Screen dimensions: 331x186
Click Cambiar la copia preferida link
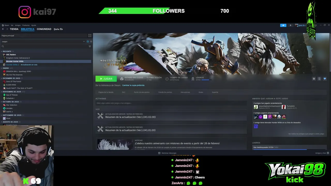click(x=133, y=85)
